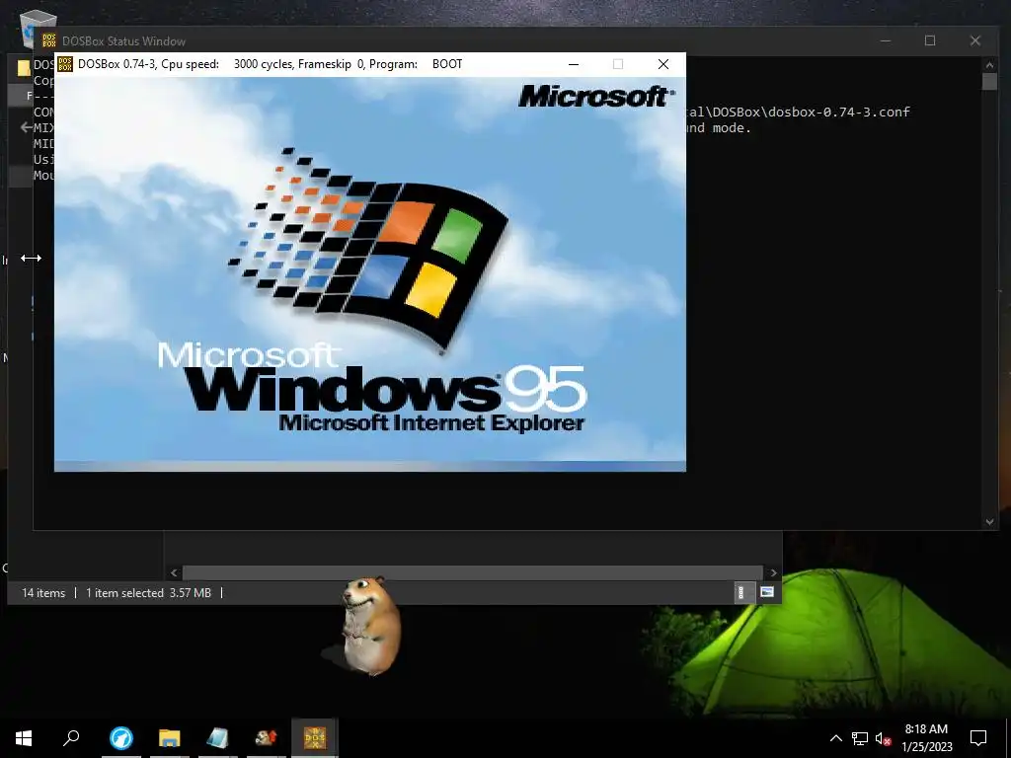Click File Explorer's horizontal scroll left arrow

click(x=174, y=572)
